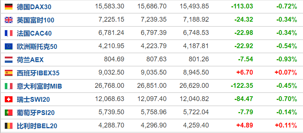Click the Spanish flag icon
Image resolution: width=303 pixels, height=133 pixels.
click(x=9, y=73)
